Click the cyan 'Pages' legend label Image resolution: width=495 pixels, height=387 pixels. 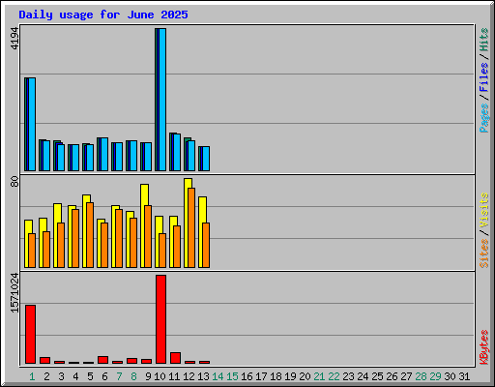483,118
